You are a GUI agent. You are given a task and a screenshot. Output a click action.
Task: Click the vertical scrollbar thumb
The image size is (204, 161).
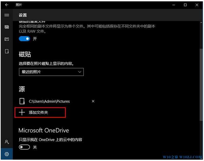coord(201,85)
